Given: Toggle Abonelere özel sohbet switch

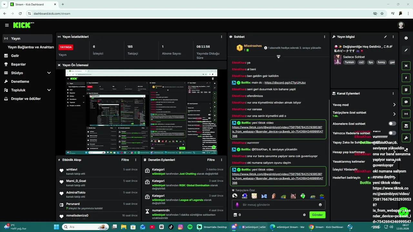Looking at the screenshot, I should (392, 124).
